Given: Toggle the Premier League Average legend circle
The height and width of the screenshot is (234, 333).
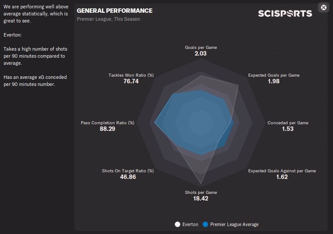Looking at the screenshot, I should tap(205, 224).
